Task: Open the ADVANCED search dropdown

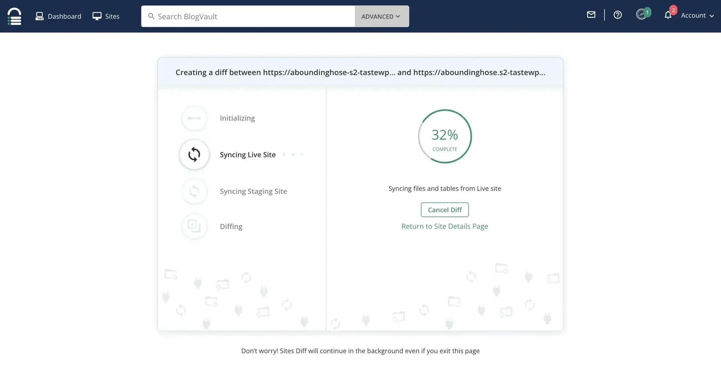Action: [381, 16]
